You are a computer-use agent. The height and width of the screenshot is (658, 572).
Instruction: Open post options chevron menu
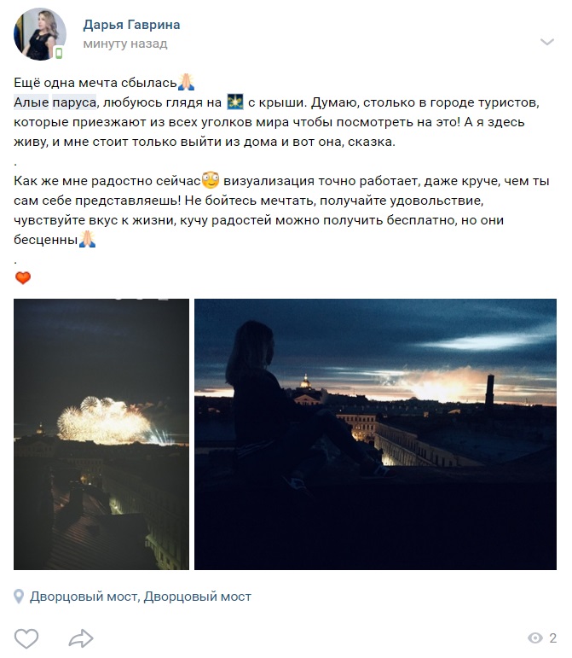(x=547, y=42)
